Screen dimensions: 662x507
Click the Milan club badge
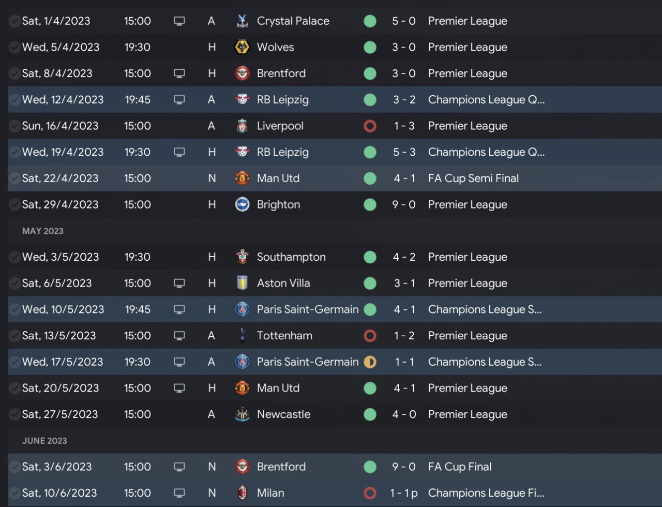tap(242, 493)
